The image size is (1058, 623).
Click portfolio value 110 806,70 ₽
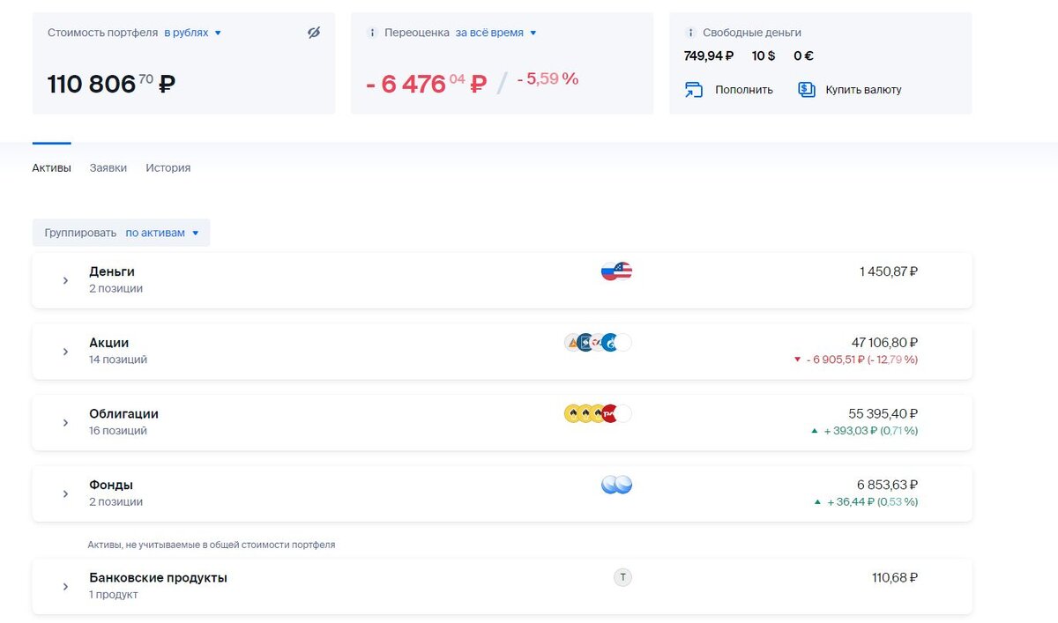click(111, 84)
